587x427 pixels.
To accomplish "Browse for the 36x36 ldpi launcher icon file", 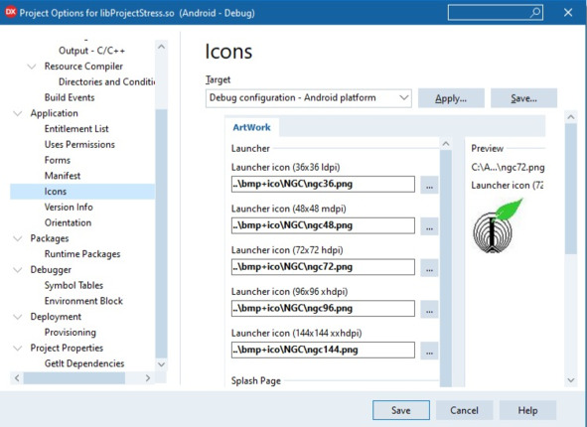I will pos(429,185).
